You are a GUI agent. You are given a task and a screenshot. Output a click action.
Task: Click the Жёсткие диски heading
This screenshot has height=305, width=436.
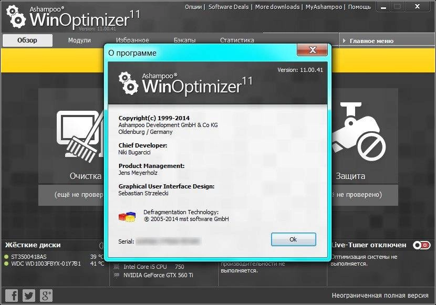pos(33,245)
